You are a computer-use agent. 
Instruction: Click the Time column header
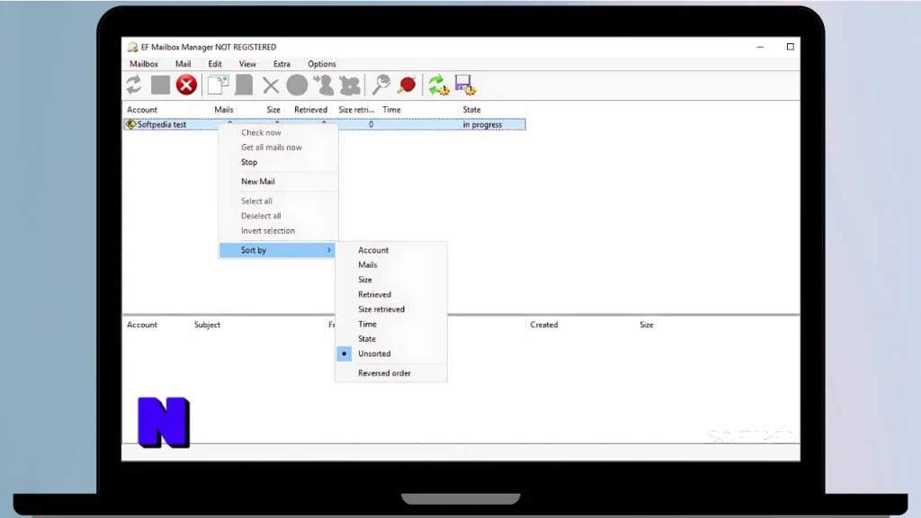pyautogui.click(x=391, y=110)
